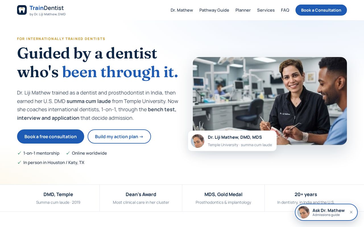Click the Book a Consultation header button
364x227 pixels.
(321, 10)
